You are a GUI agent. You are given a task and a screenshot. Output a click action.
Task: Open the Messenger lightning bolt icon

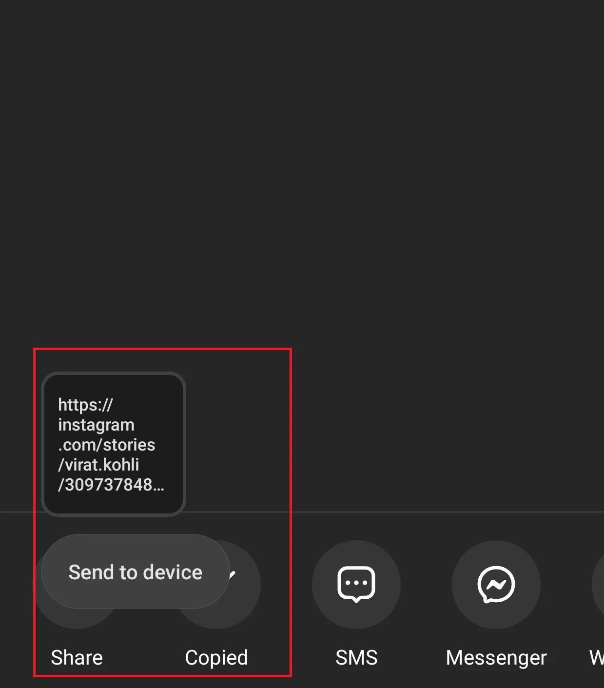click(496, 584)
